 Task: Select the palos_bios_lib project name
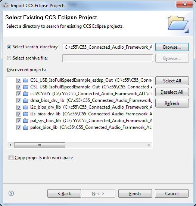click(44, 127)
